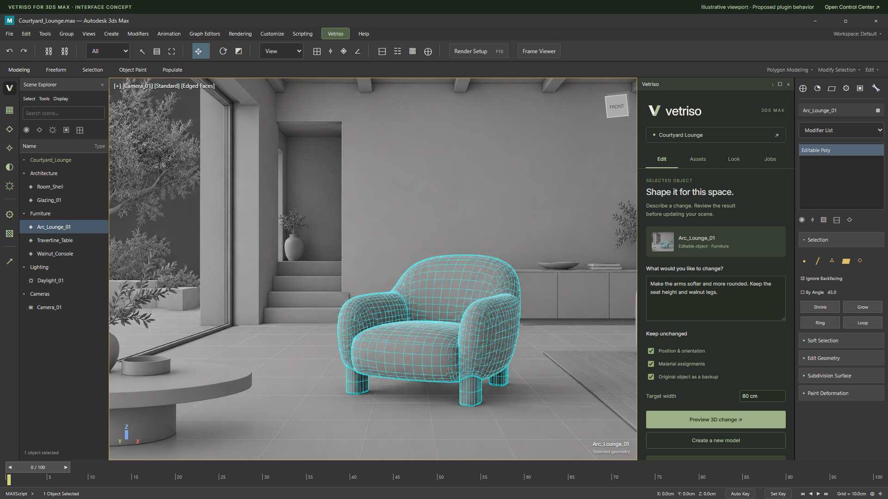Open the View coordinate system dropdown

[x=281, y=51]
